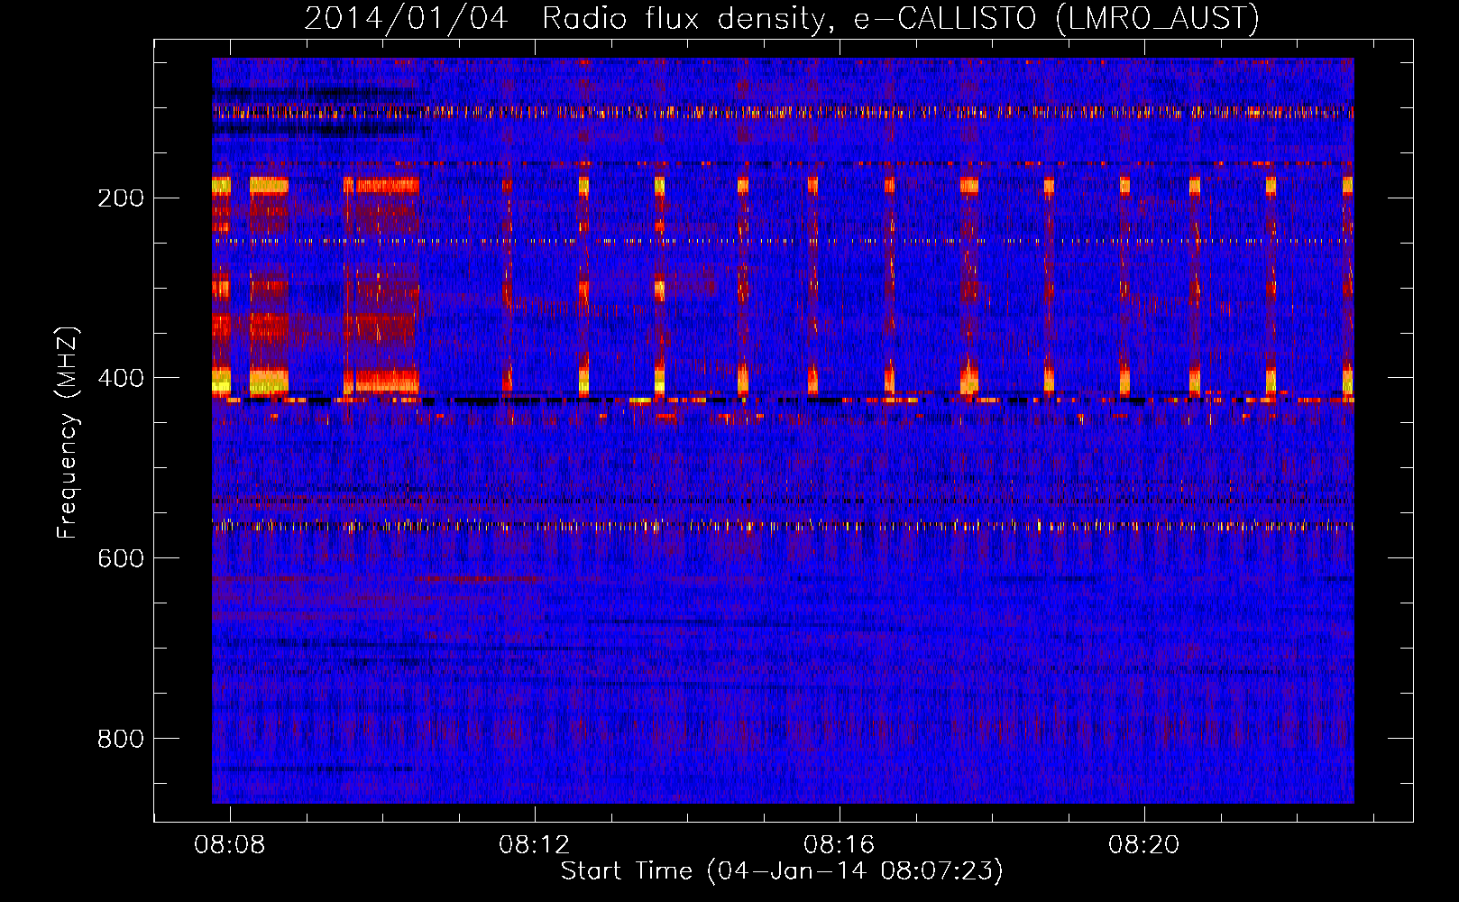Click the Start Time axis label

tap(782, 871)
